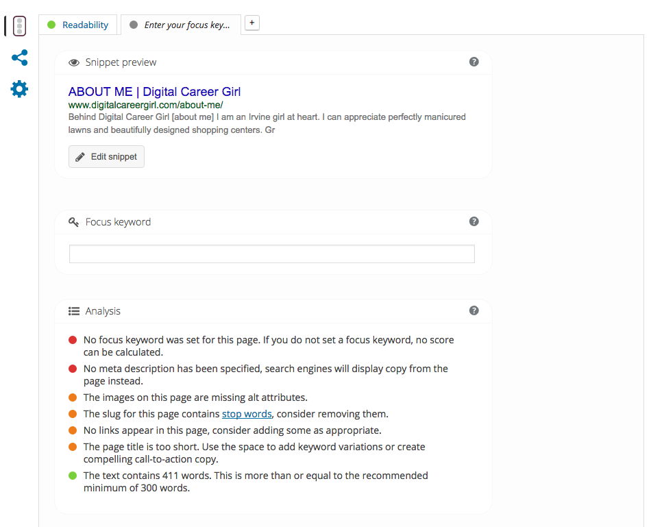This screenshot has width=651, height=527.
Task: Open the stop words link
Action: click(x=247, y=414)
